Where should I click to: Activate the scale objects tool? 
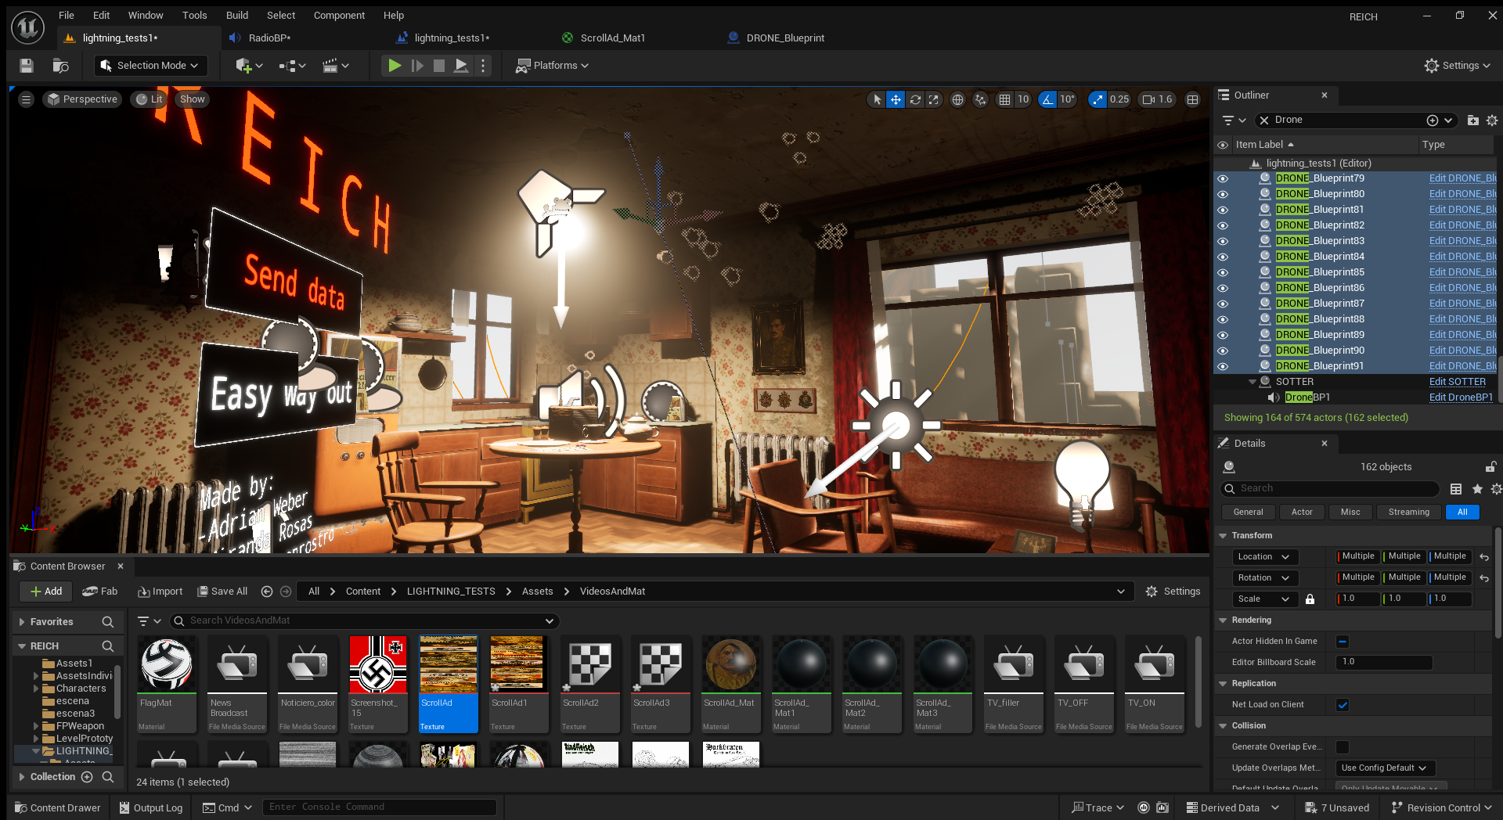933,99
